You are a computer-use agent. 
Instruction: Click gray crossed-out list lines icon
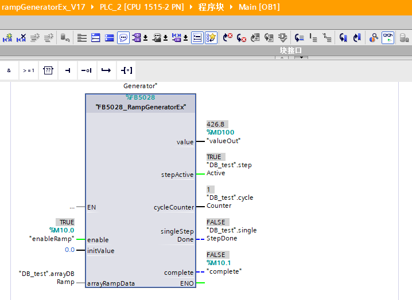(x=327, y=38)
